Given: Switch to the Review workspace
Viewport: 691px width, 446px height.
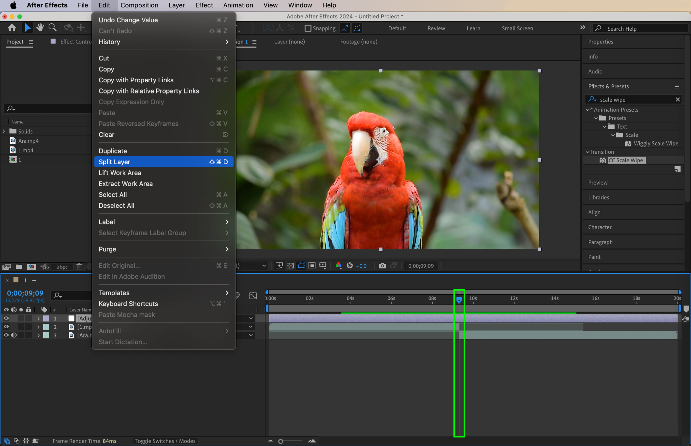Looking at the screenshot, I should 436,28.
